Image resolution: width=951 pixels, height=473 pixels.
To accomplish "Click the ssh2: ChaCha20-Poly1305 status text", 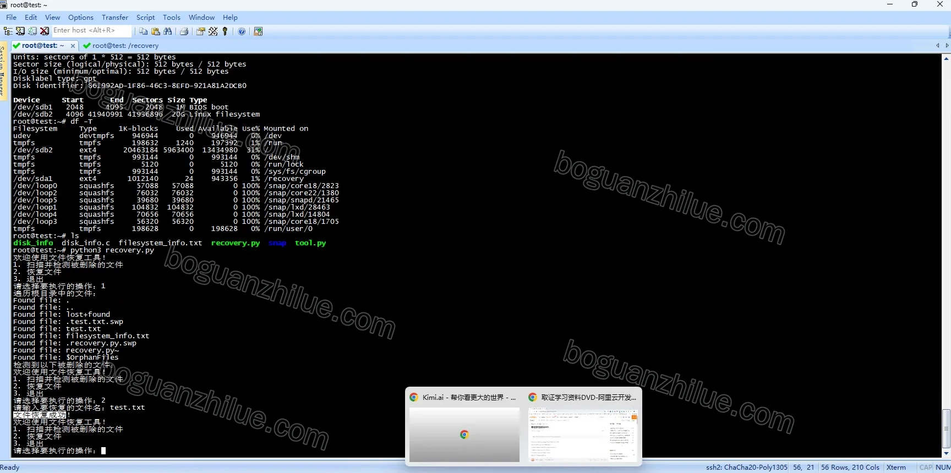I will coord(746,468).
